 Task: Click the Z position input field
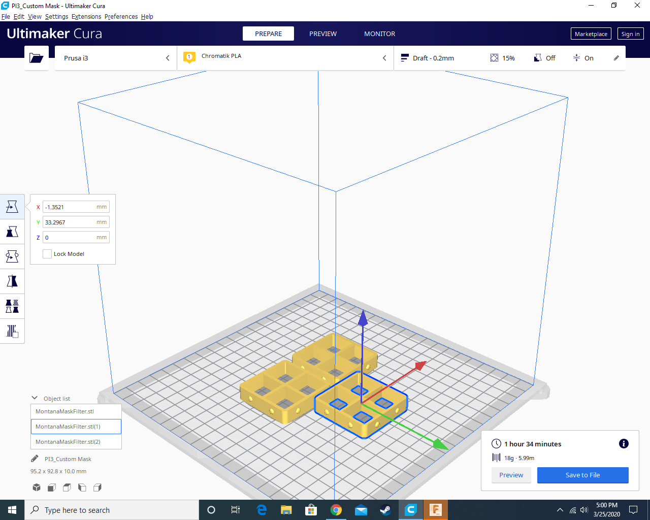[x=76, y=237]
